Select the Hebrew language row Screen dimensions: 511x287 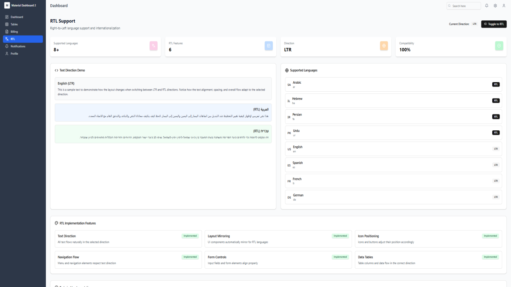[393, 100]
